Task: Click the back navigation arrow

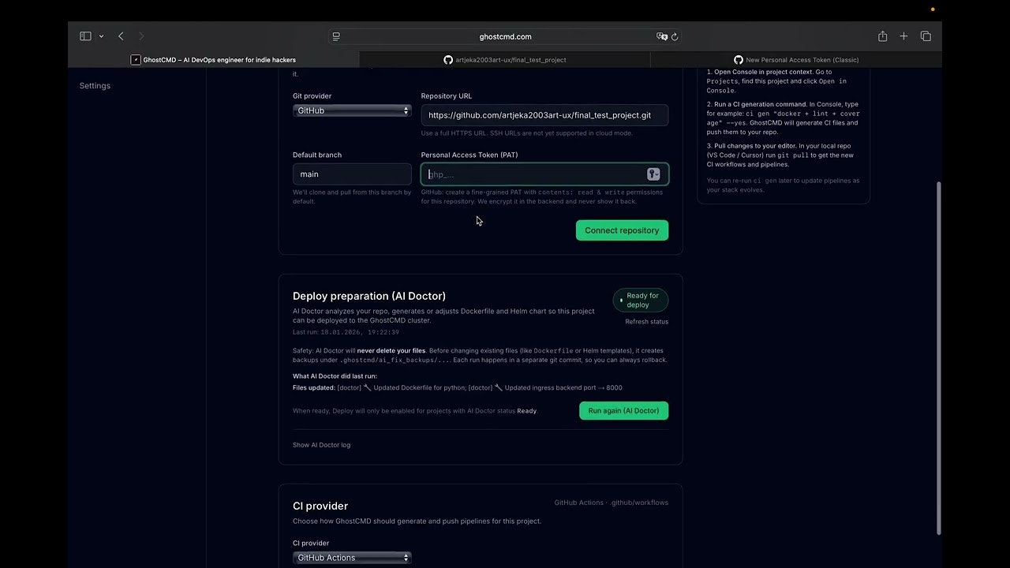Action: coord(120,35)
